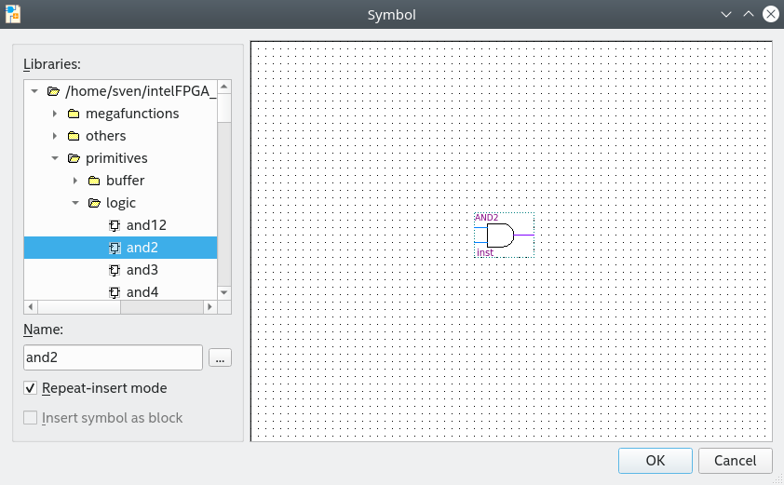Close the Symbol dialog
Viewport: 784px width, 485px height.
click(x=771, y=14)
